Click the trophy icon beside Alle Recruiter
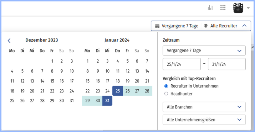Screen dimensions: 255x132 coord(206,26)
